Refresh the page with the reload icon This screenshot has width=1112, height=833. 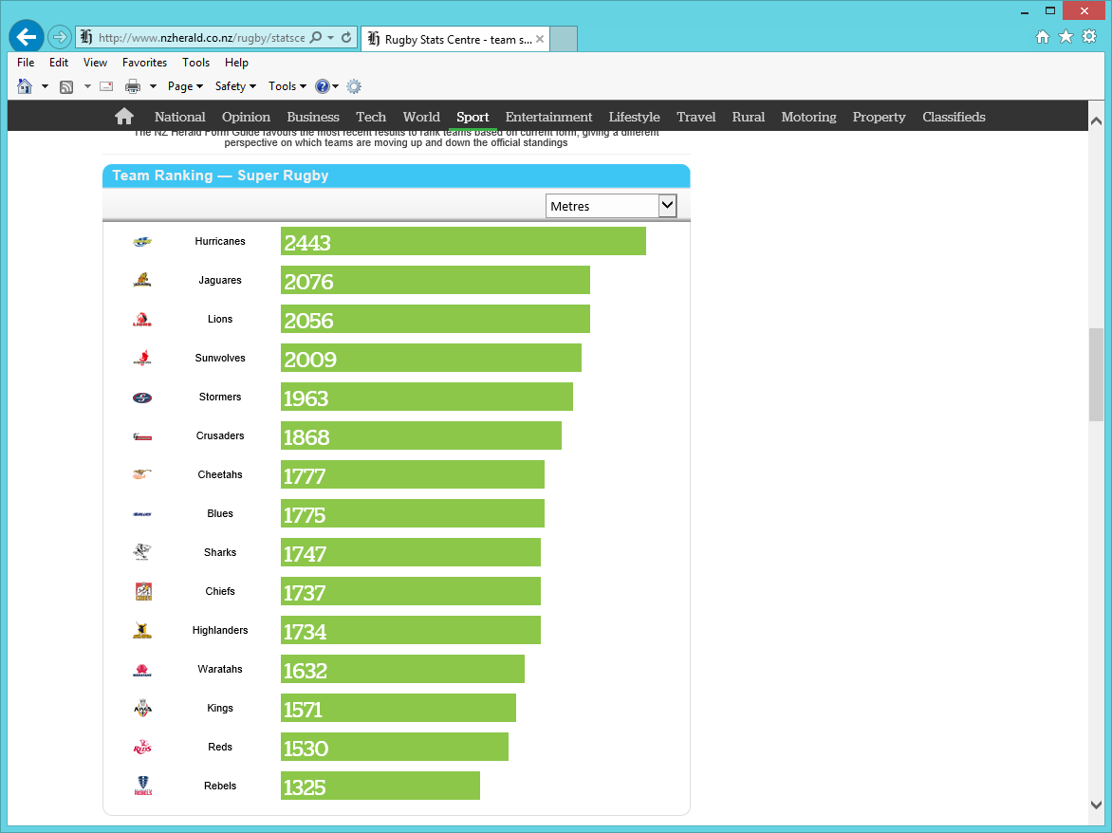(346, 38)
